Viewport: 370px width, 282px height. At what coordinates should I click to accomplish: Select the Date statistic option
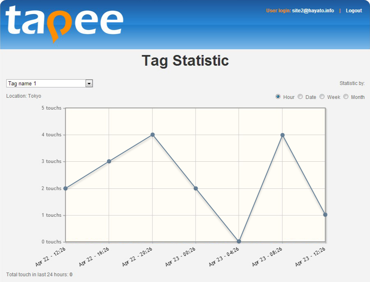[x=300, y=97]
